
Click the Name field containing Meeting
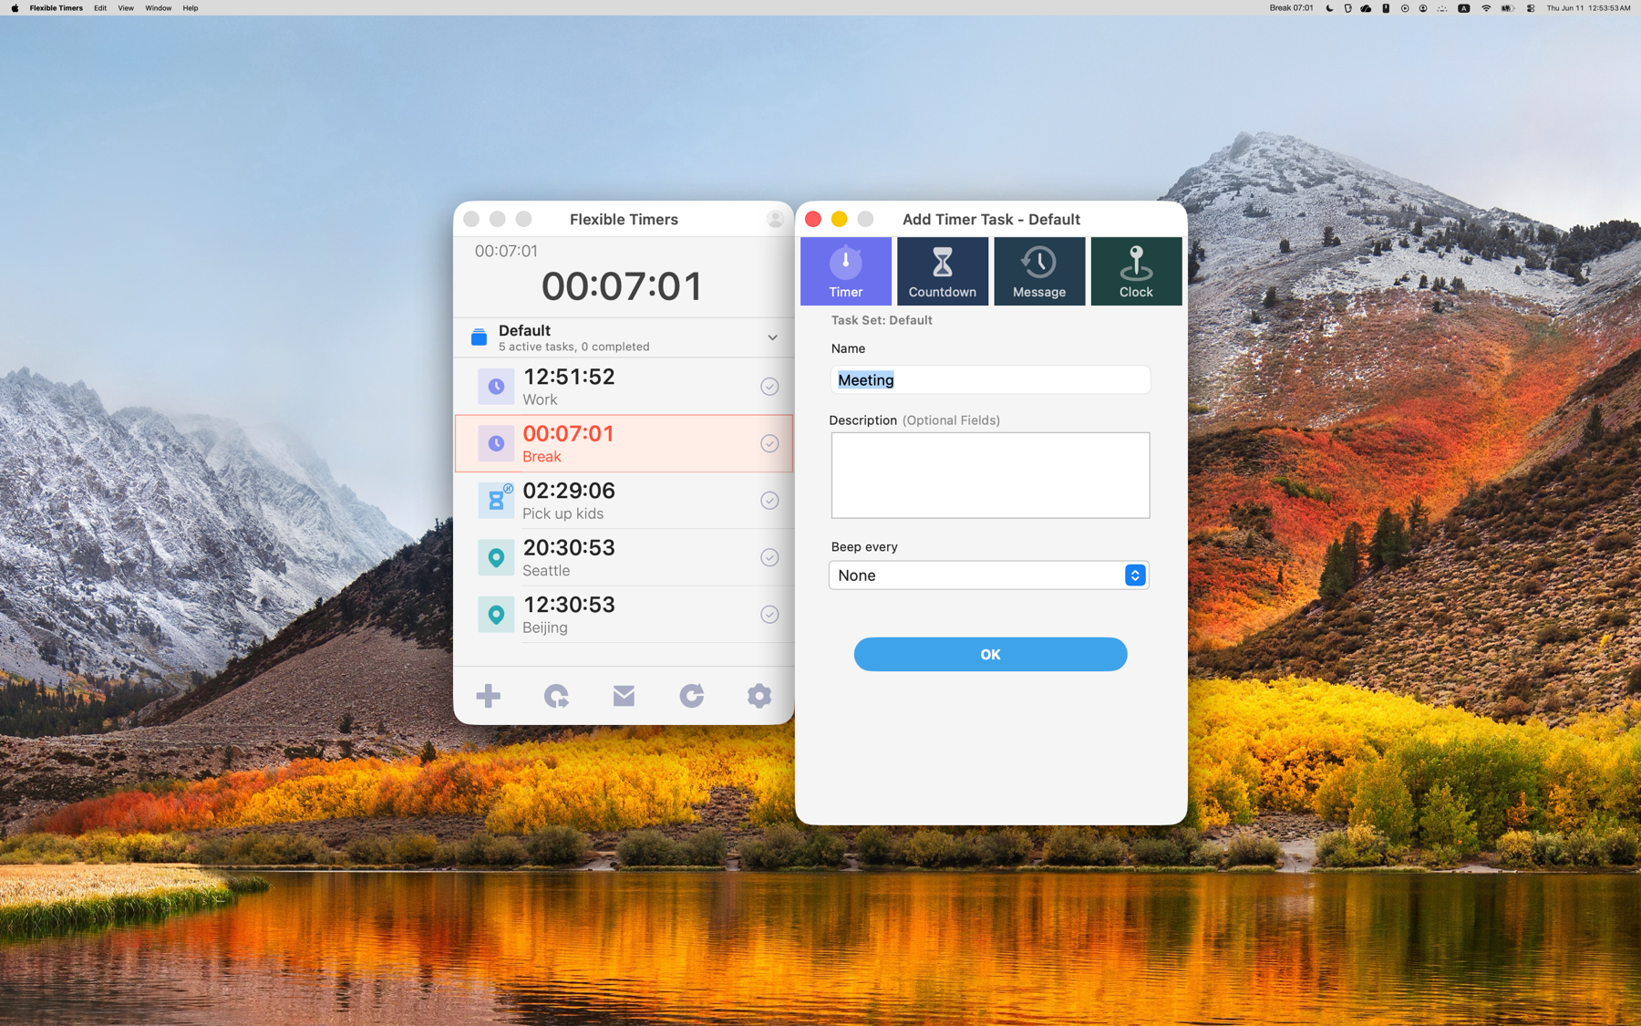click(x=990, y=379)
